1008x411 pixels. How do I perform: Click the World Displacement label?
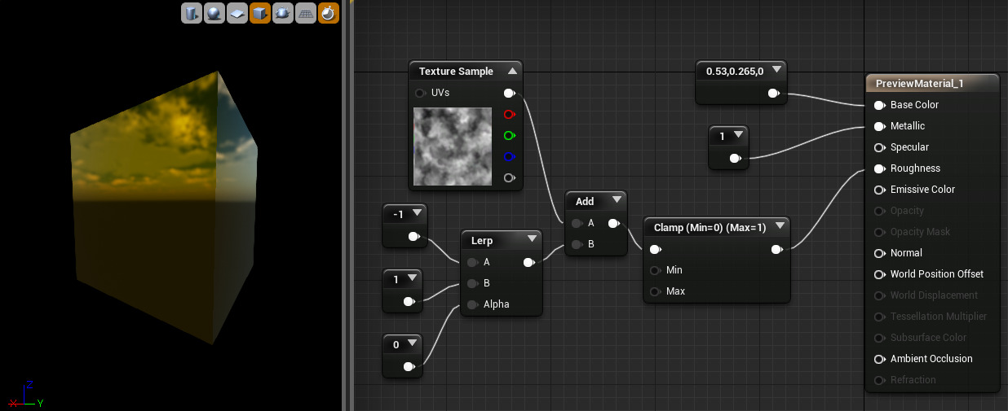pyautogui.click(x=934, y=295)
